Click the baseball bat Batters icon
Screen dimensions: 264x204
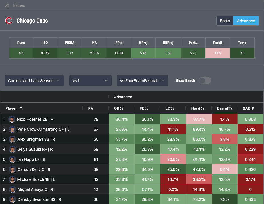[7, 5]
